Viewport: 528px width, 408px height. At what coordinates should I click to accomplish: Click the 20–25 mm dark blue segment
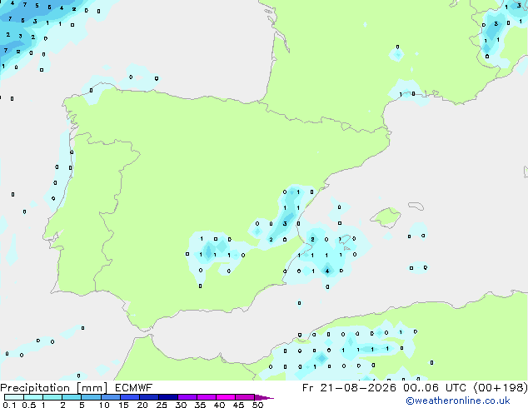pos(149,397)
